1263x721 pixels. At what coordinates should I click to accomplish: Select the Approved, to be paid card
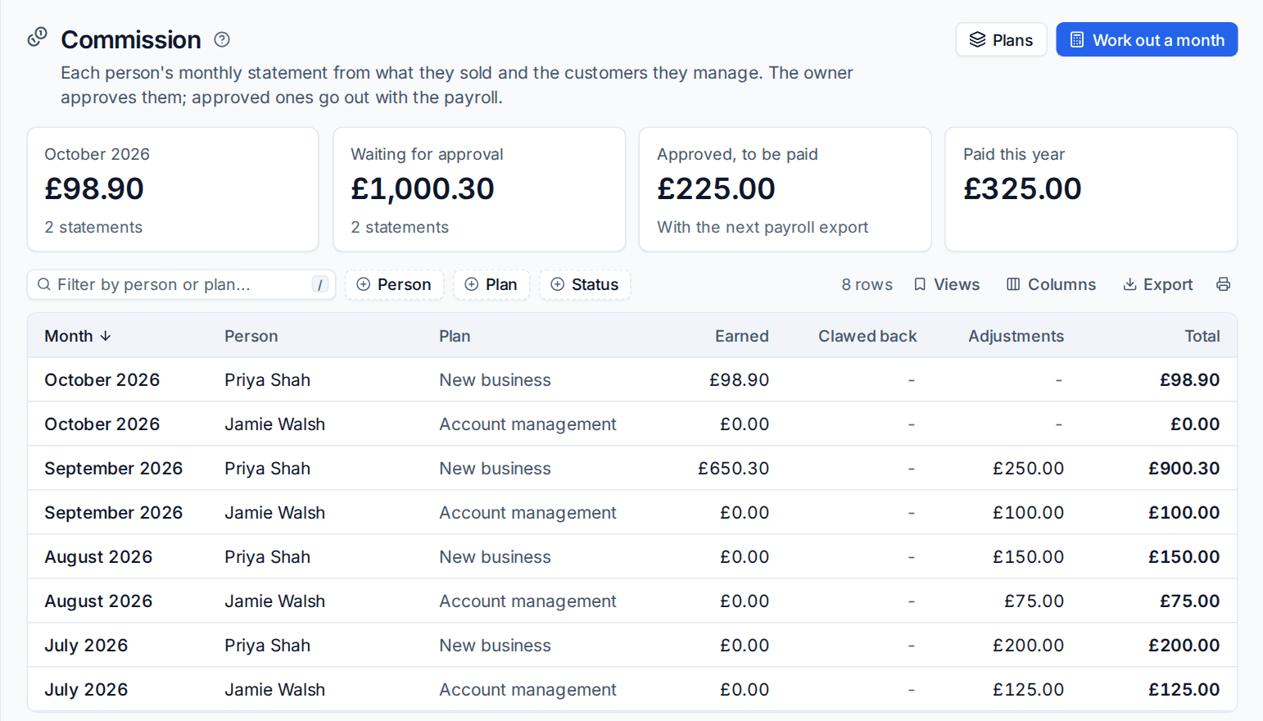click(785, 189)
